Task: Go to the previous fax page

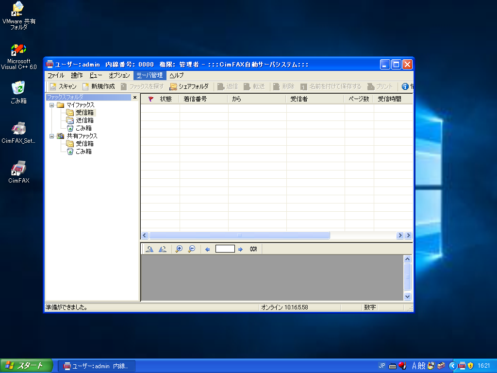Action: [x=208, y=249]
